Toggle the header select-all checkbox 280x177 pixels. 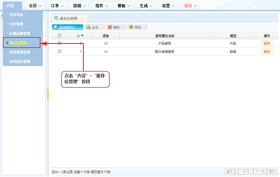60,36
